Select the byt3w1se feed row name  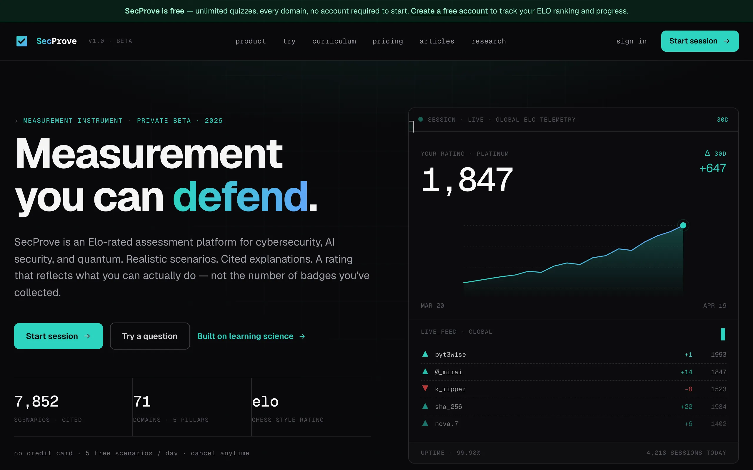450,355
